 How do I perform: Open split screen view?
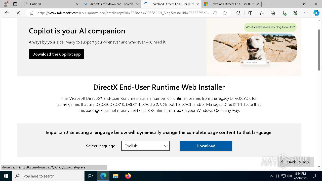click(250, 13)
